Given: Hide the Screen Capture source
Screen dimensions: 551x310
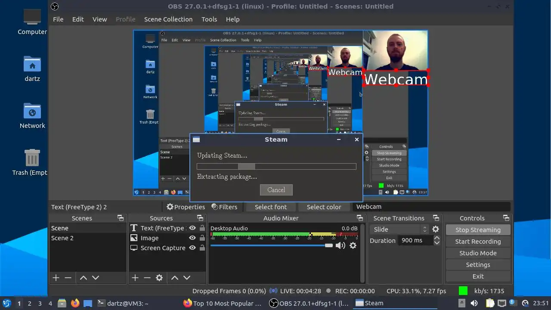Looking at the screenshot, I should click(192, 248).
